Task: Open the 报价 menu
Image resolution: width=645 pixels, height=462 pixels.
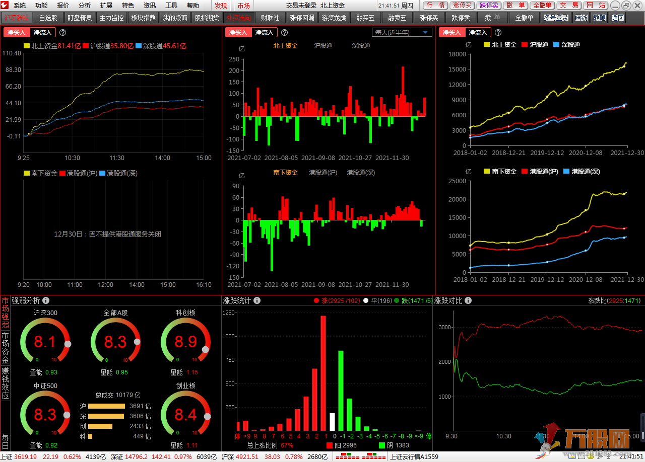Action: coord(63,6)
